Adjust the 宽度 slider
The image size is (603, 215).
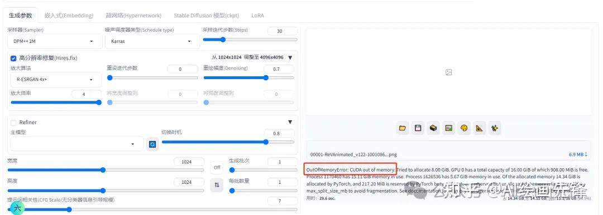[x=106, y=170]
